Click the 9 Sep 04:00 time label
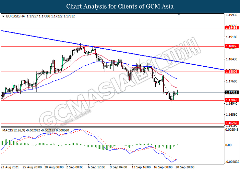This screenshot has height=171, width=240. pos(119,167)
